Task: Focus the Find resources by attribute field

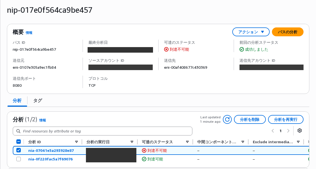Action: 103,131
